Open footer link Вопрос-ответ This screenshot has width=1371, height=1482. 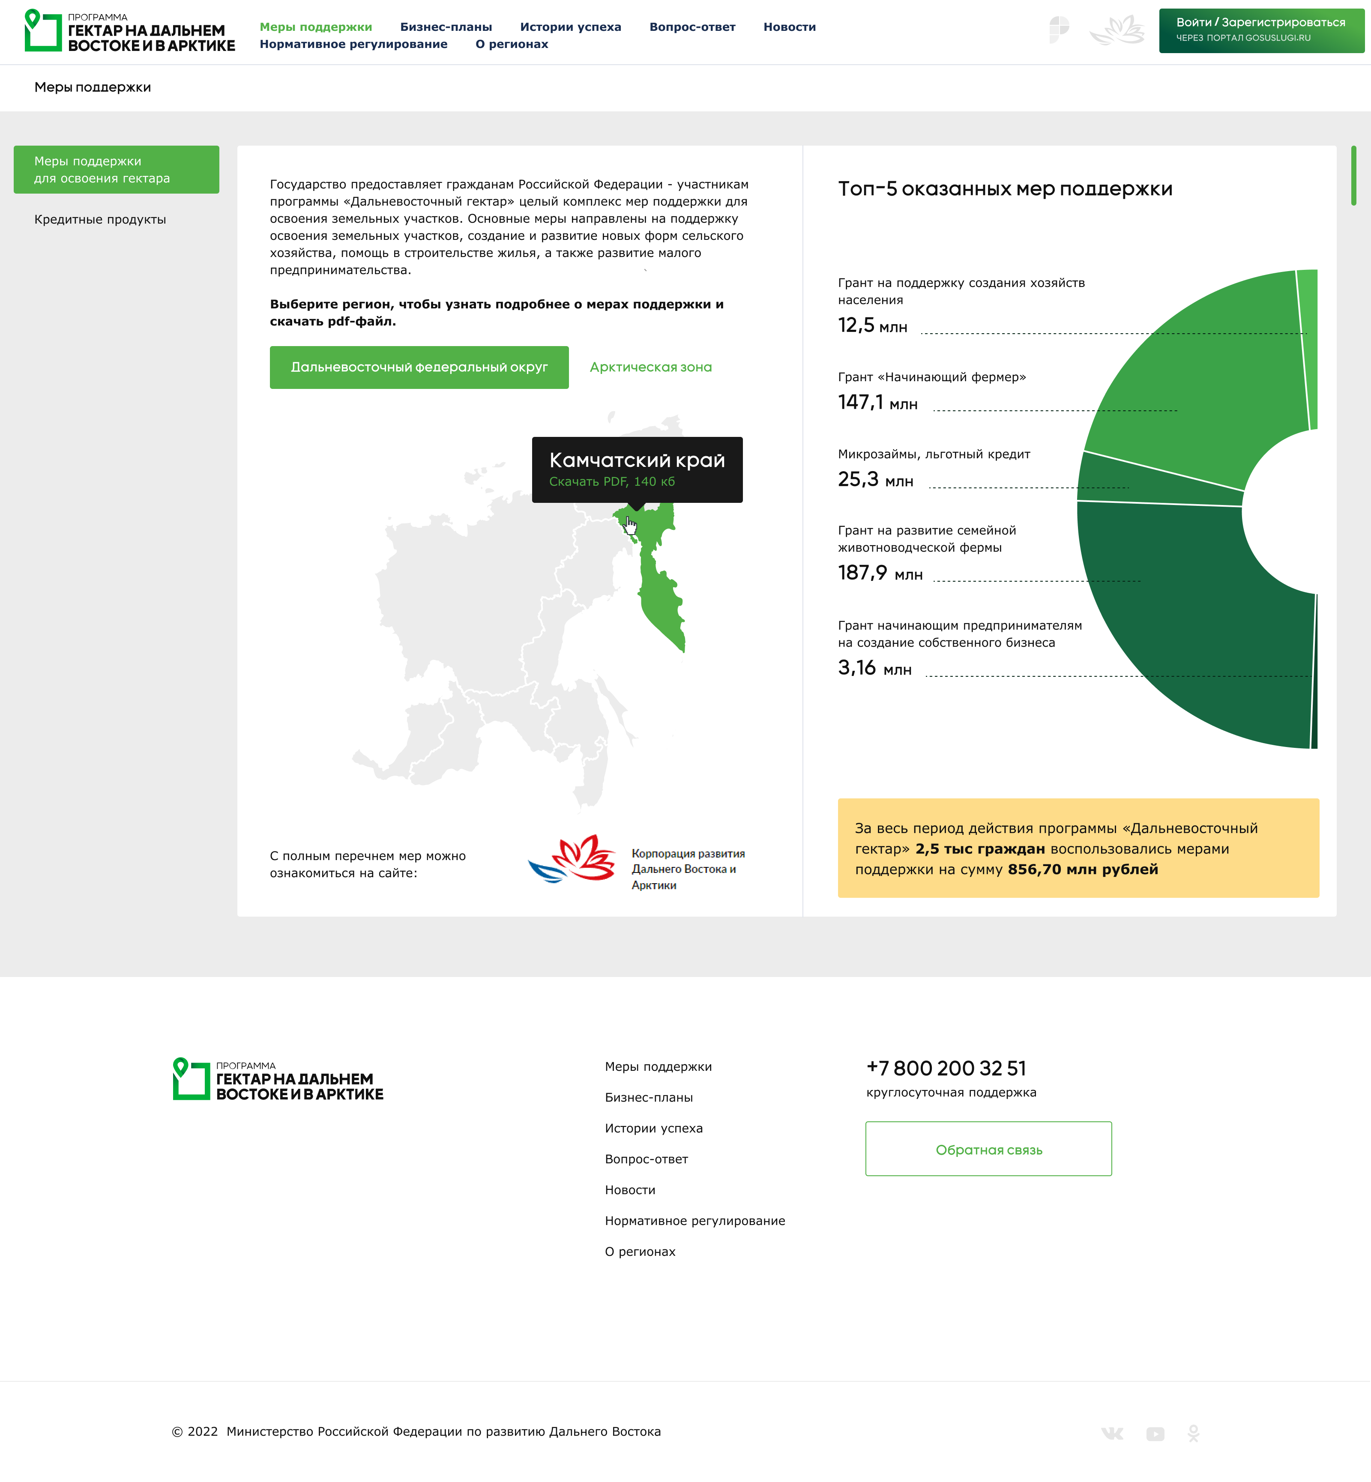click(x=646, y=1159)
